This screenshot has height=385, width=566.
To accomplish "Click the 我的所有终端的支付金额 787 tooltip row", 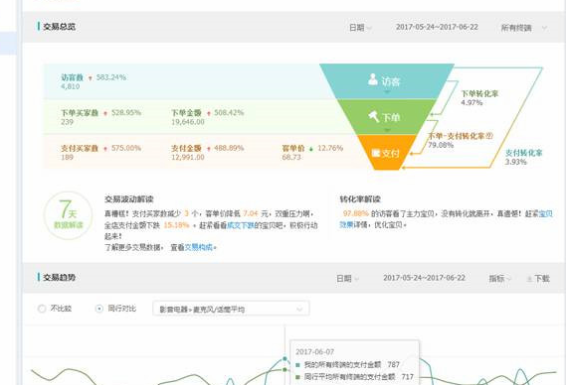I will [x=347, y=365].
